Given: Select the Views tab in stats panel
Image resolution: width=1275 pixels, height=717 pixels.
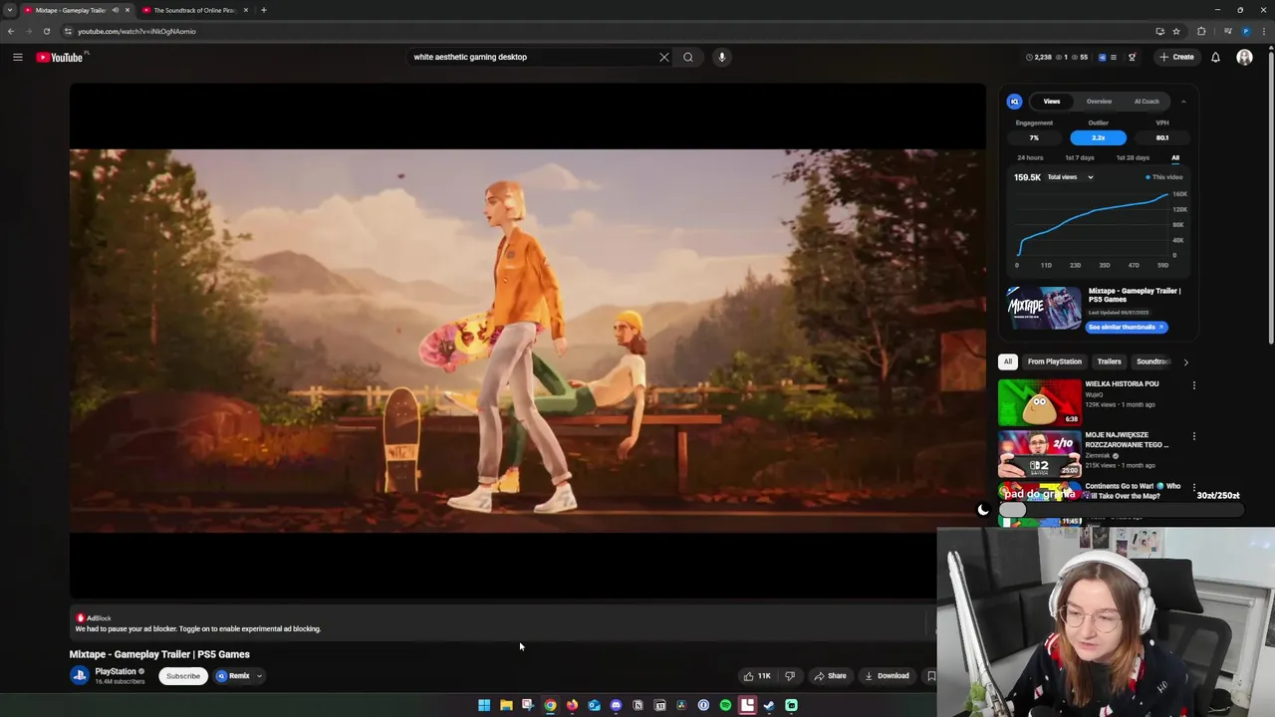Looking at the screenshot, I should click(x=1052, y=101).
